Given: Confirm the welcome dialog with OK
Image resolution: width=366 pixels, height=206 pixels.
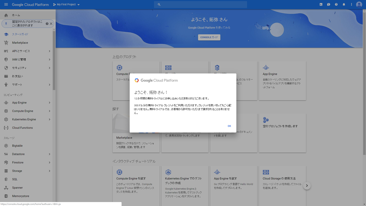Looking at the screenshot, I should [x=229, y=126].
